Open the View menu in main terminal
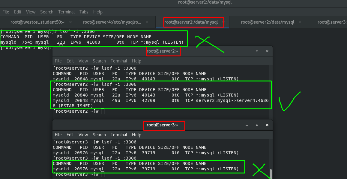The height and width of the screenshot is (179, 347). [31, 12]
